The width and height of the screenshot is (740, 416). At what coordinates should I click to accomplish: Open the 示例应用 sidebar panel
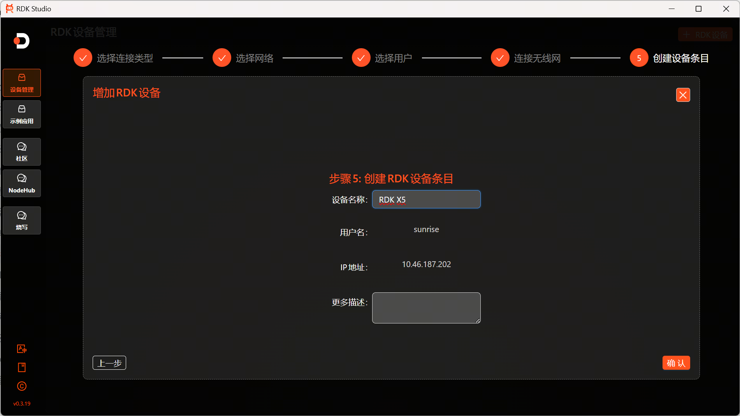click(21, 114)
